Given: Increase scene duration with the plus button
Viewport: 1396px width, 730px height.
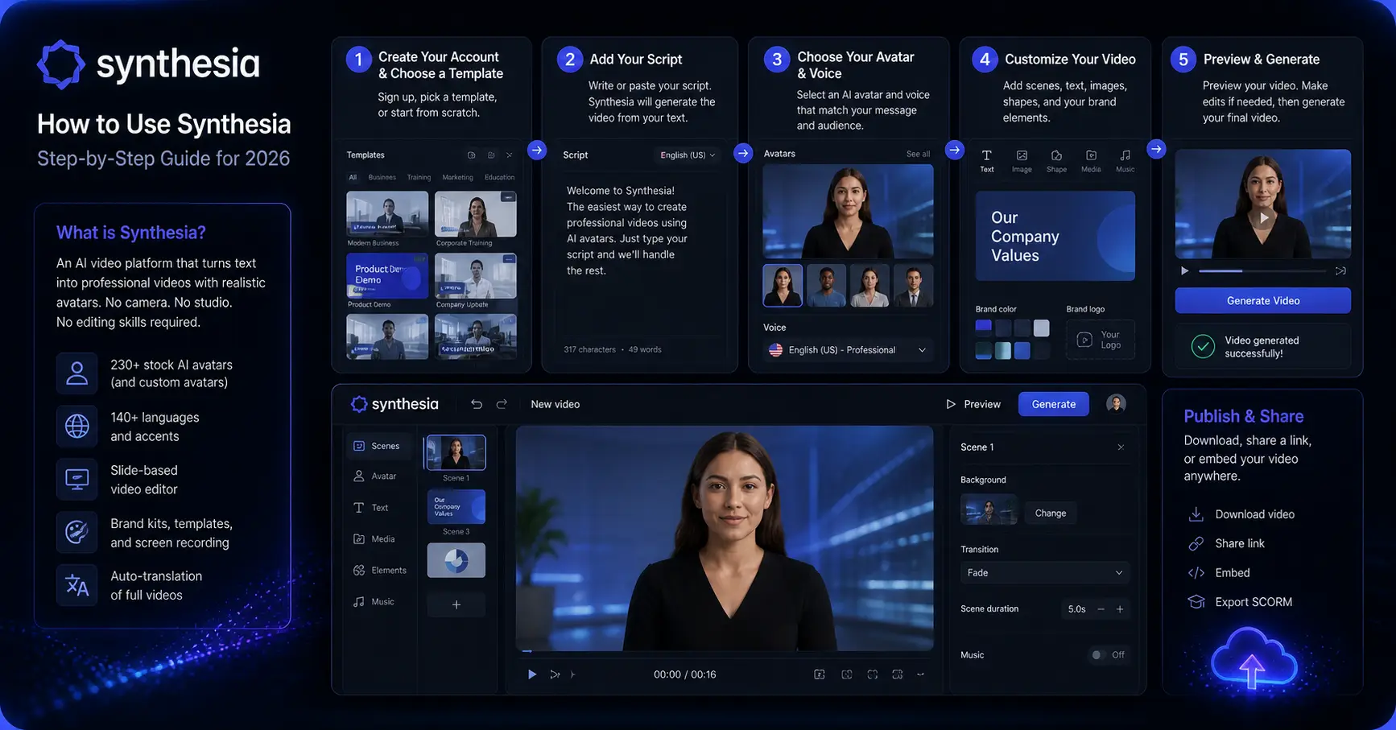Looking at the screenshot, I should [1120, 609].
